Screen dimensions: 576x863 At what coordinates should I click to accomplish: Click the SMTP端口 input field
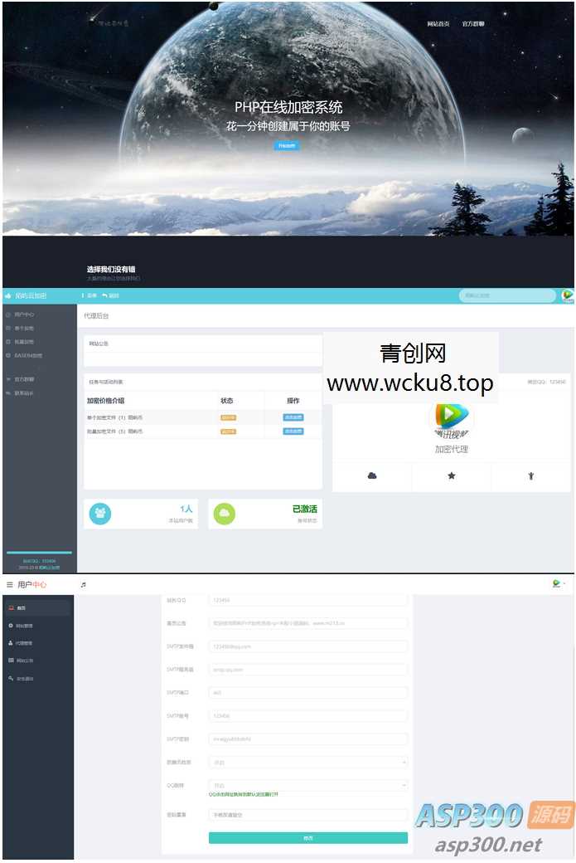(308, 692)
